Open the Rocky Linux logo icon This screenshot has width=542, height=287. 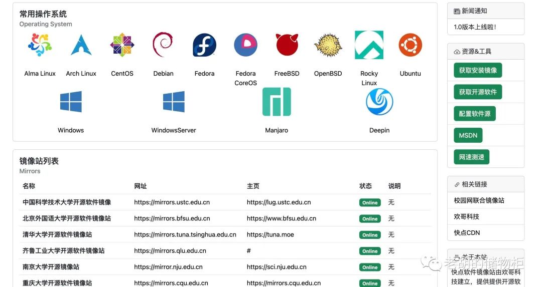pos(369,45)
